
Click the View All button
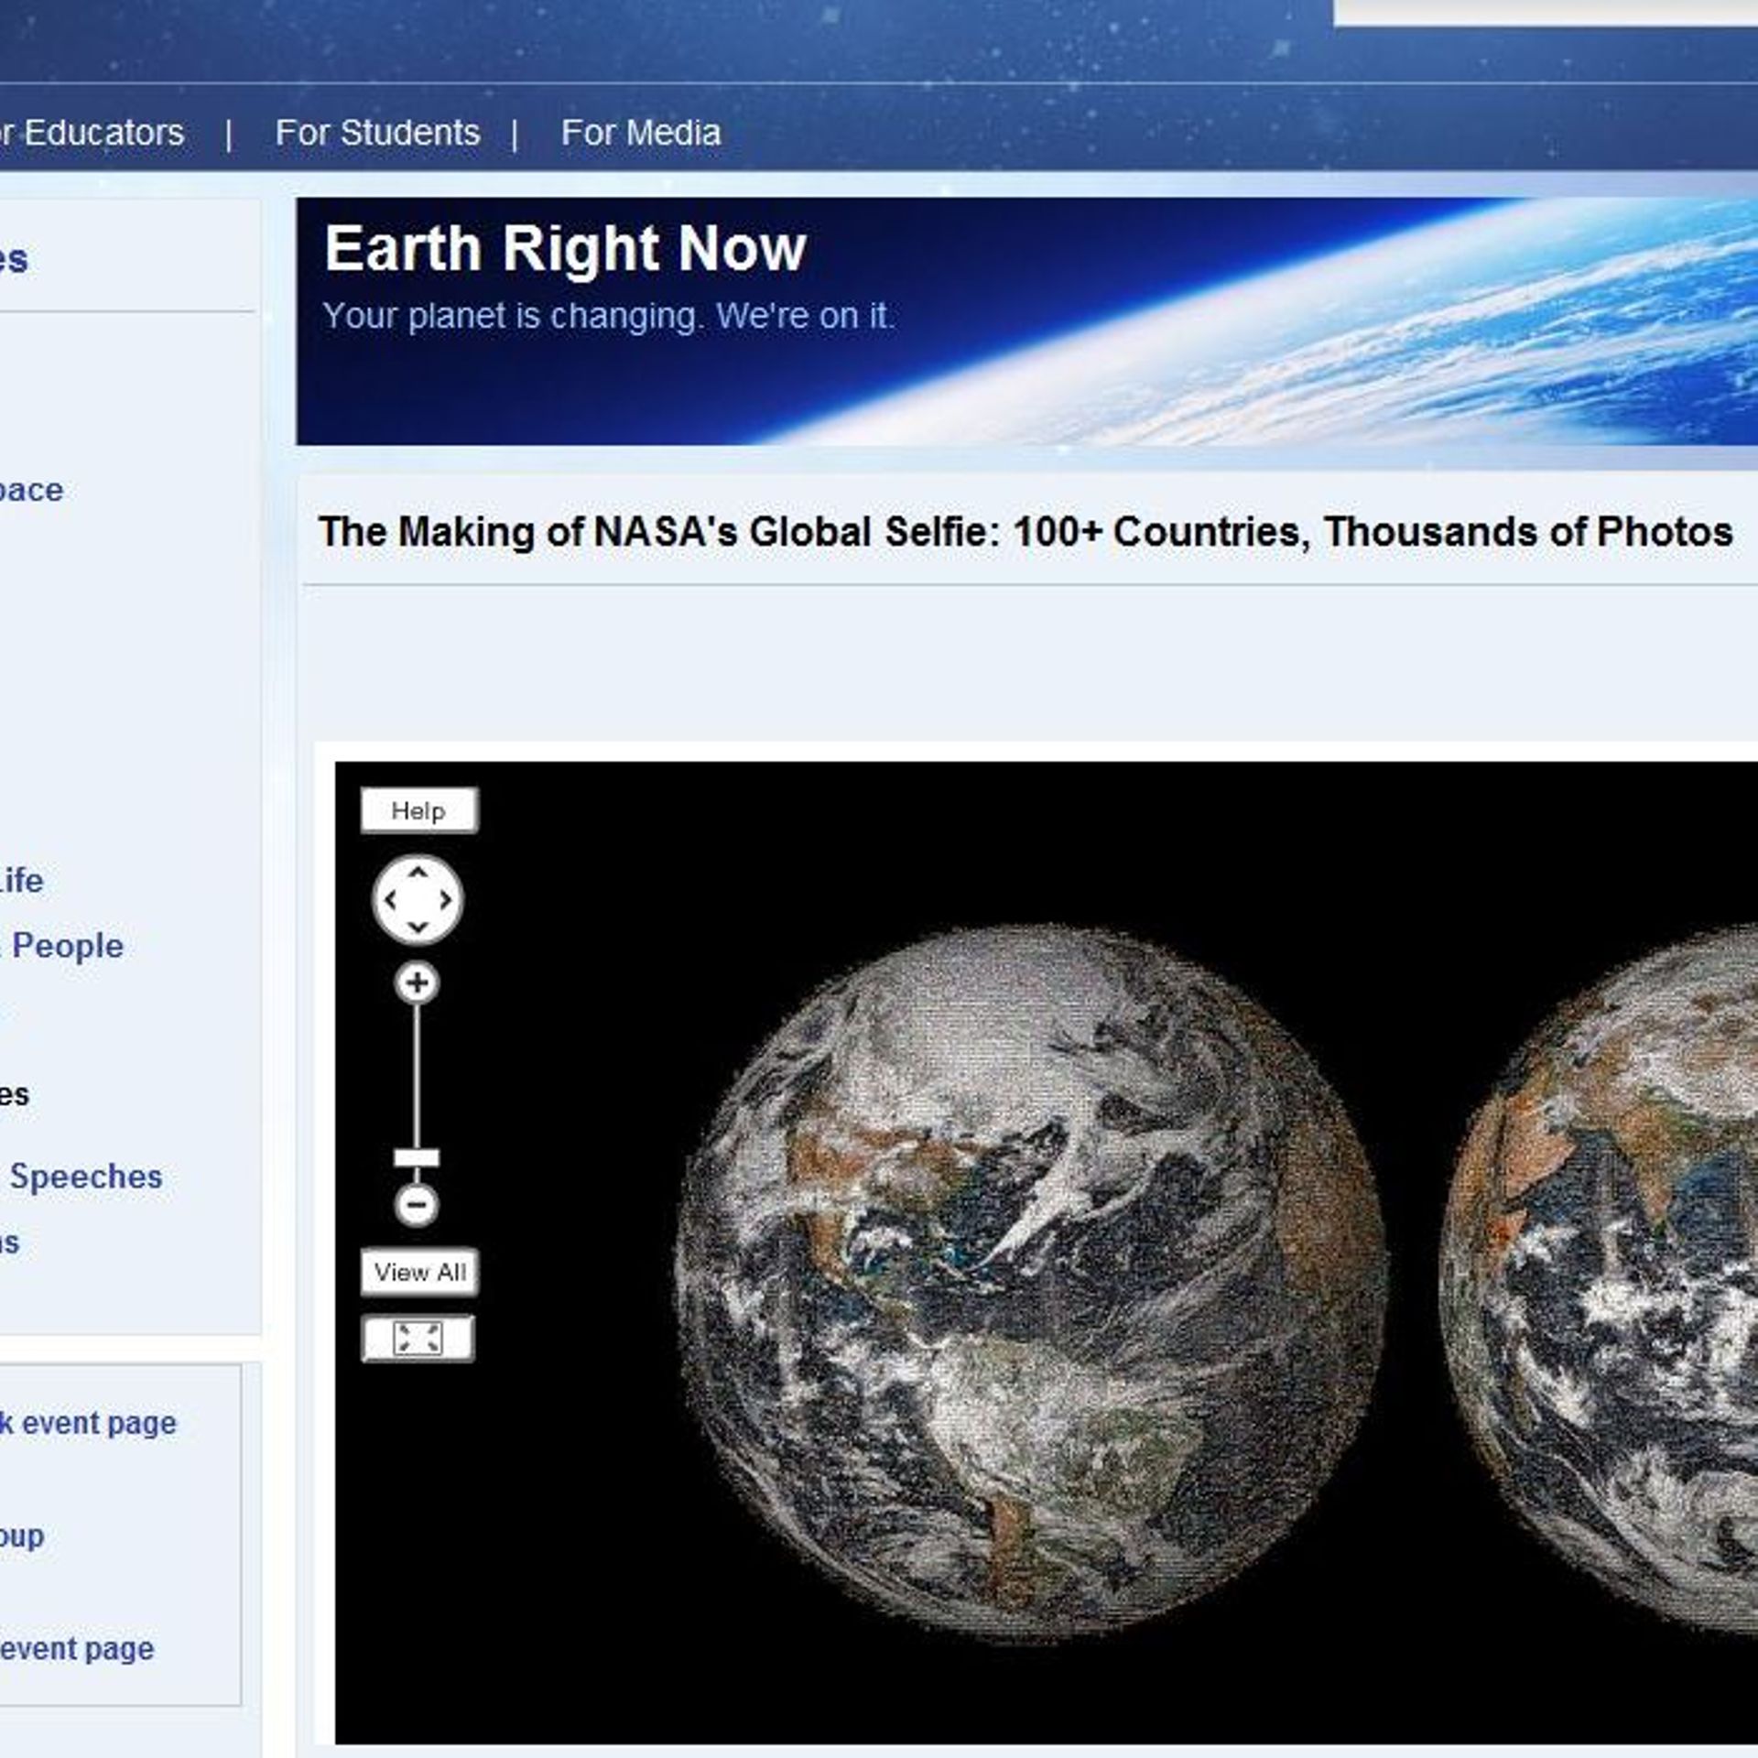point(418,1271)
